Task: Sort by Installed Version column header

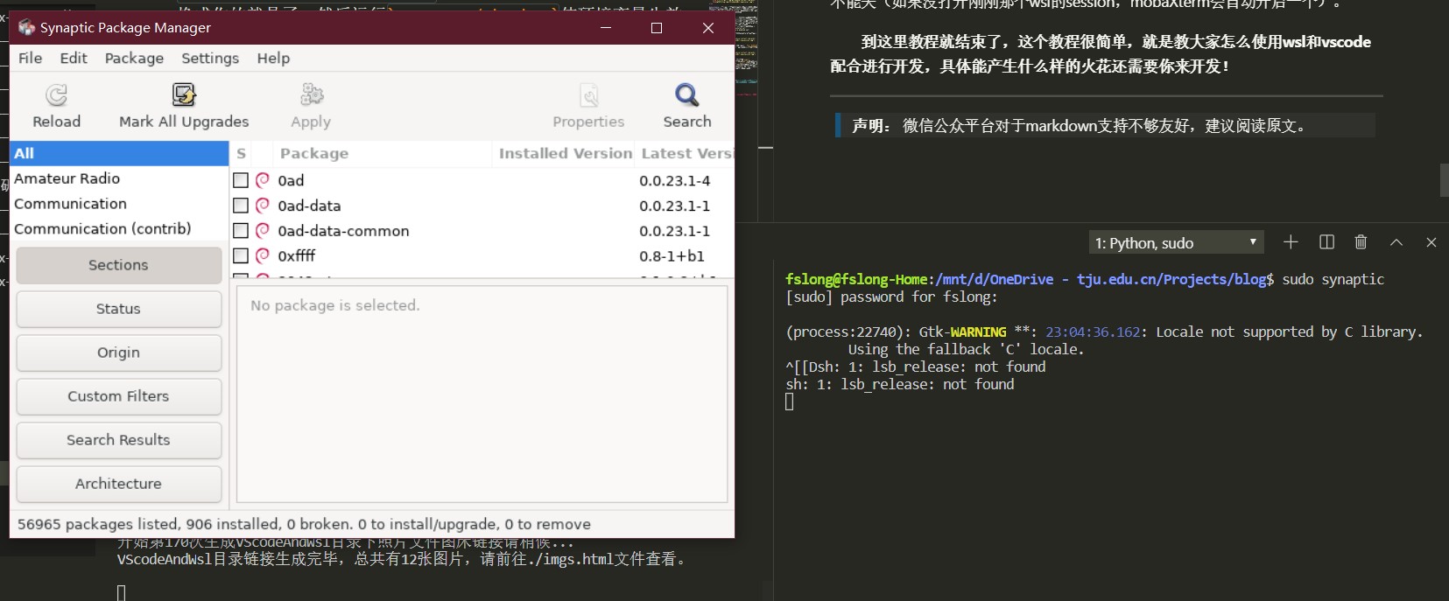Action: click(x=565, y=153)
